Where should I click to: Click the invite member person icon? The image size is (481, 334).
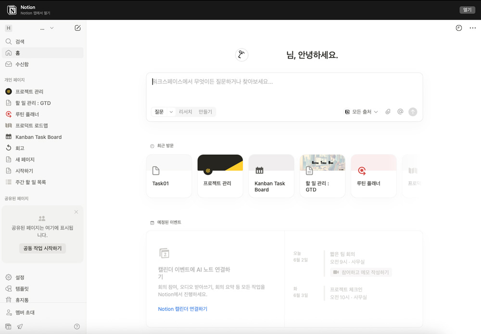pos(9,312)
